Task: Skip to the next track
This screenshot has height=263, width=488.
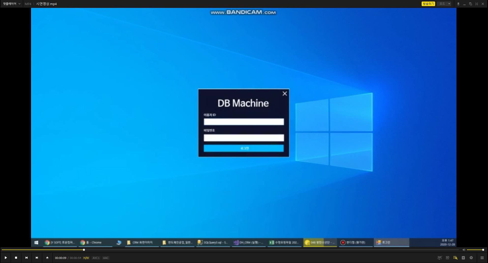Action: (37, 258)
